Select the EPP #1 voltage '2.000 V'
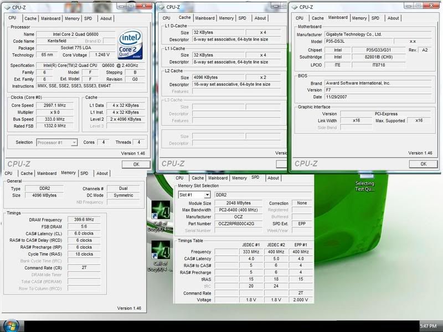This screenshot has width=443, height=332. tap(301, 300)
